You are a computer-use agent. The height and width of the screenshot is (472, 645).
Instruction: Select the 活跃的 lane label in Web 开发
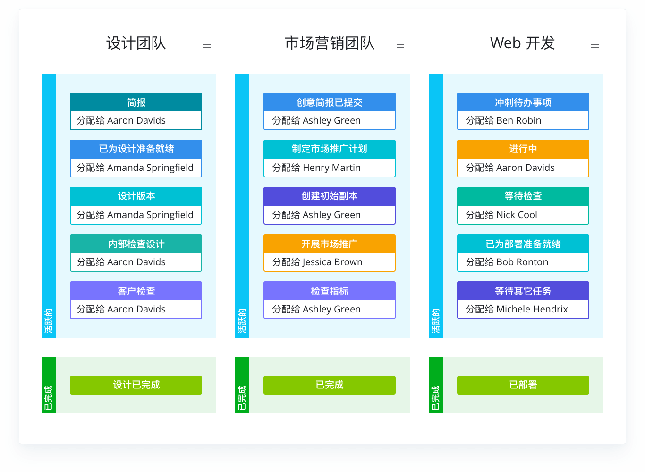pyautogui.click(x=436, y=321)
